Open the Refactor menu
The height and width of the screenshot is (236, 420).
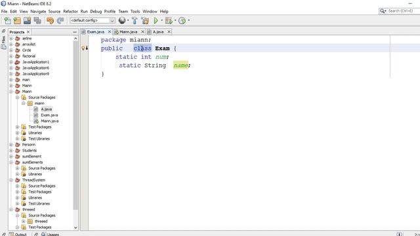[70, 12]
